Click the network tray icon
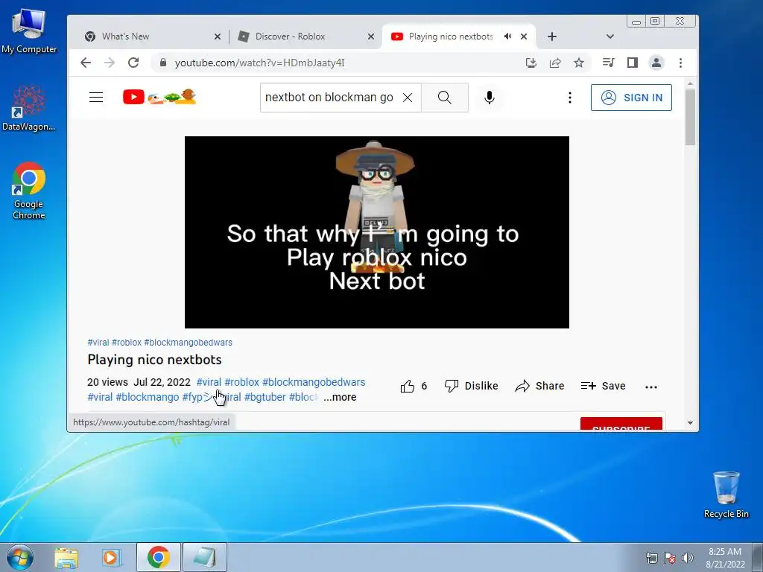The image size is (763, 572). (x=651, y=558)
